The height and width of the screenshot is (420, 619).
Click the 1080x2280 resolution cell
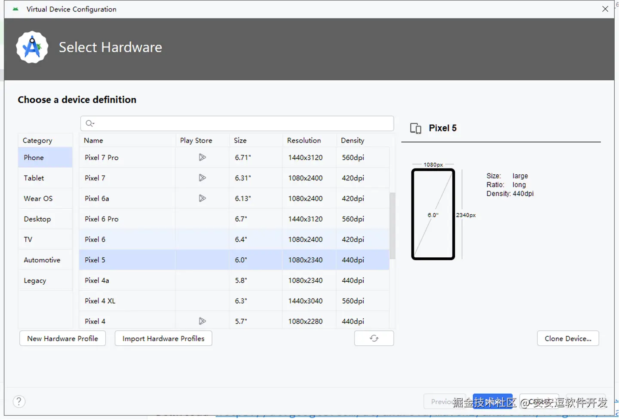coord(309,320)
